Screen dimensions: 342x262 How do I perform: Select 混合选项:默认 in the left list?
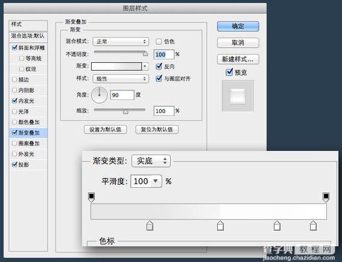coord(28,36)
